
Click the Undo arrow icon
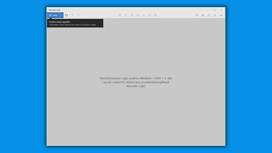tap(72, 15)
